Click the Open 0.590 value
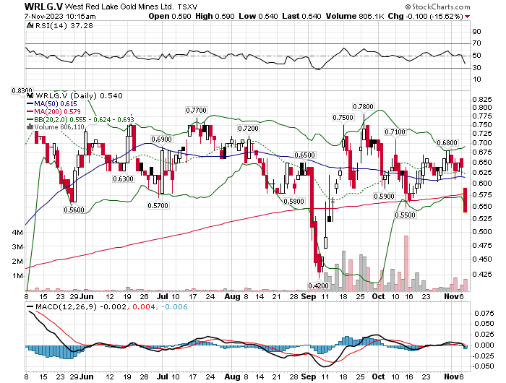Image resolution: width=506 pixels, height=383 pixels. (170, 16)
